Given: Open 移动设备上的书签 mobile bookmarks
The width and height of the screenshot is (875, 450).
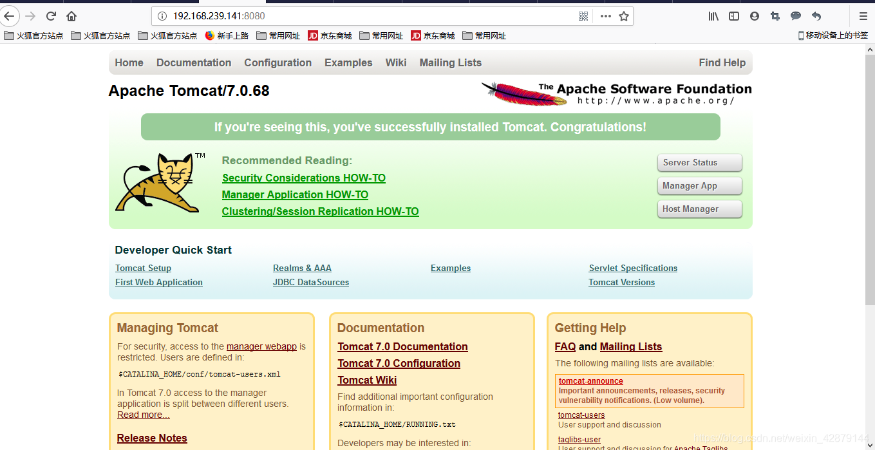Looking at the screenshot, I should pos(833,35).
